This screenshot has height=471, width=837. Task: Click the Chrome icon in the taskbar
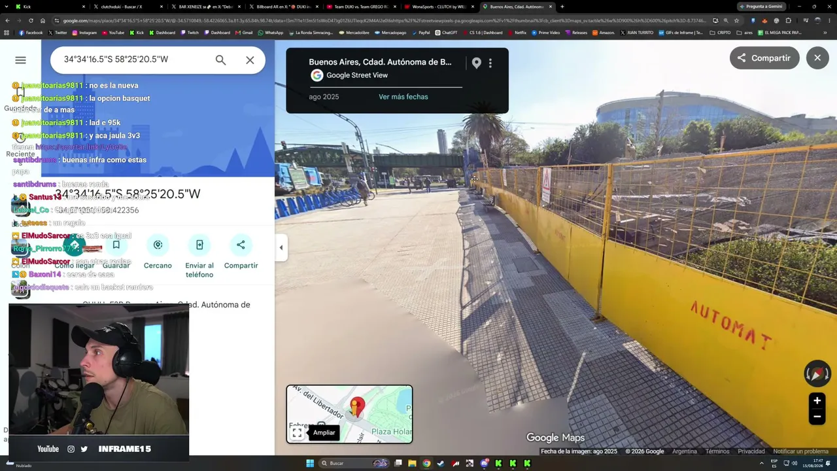pos(426,463)
